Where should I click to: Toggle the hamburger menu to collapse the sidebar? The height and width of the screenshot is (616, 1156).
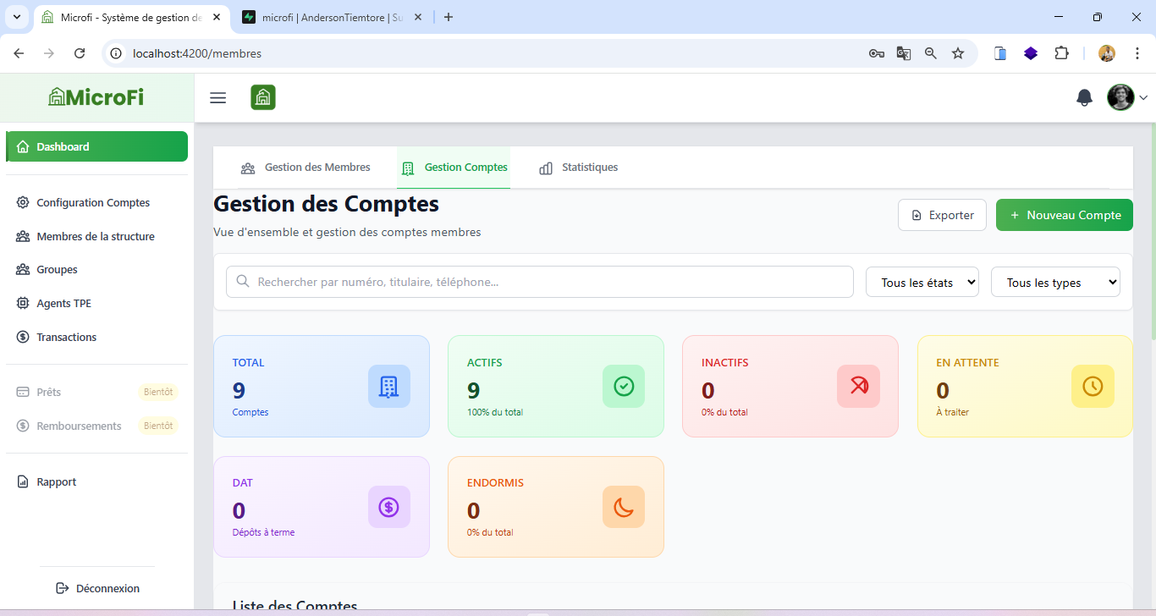(x=217, y=97)
